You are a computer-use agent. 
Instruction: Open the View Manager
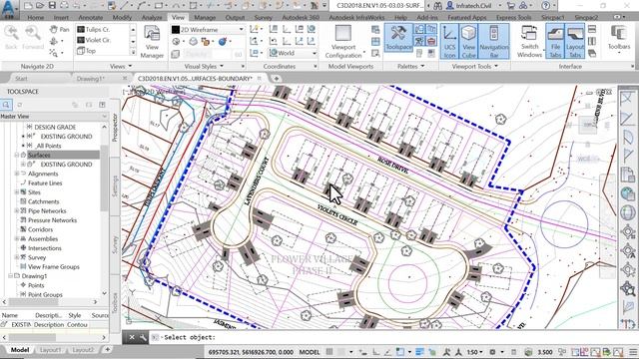click(x=152, y=42)
